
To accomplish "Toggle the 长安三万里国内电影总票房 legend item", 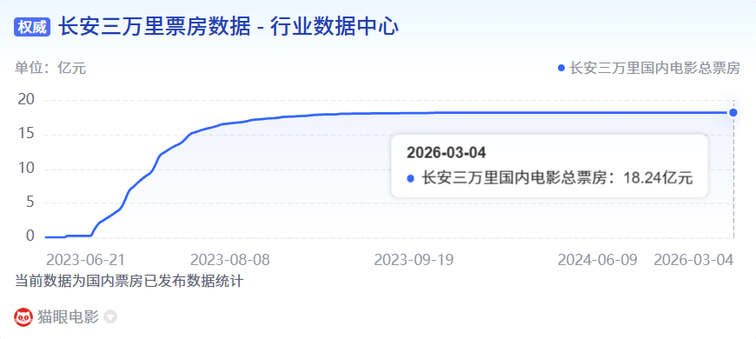I will click(x=648, y=68).
